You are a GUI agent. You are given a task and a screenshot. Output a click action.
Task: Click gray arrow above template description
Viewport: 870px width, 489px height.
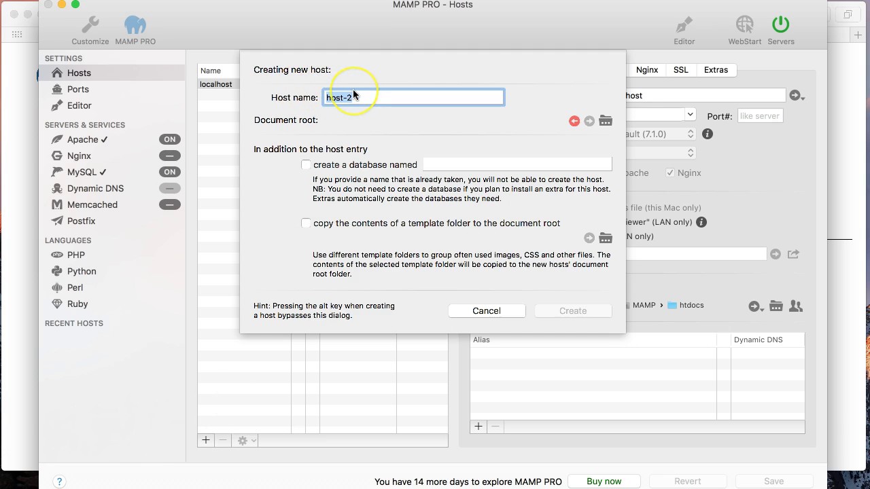[x=589, y=238]
